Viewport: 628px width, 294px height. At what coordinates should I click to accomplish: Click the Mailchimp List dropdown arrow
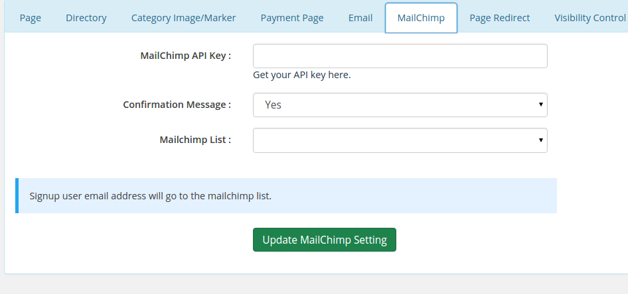pos(540,140)
